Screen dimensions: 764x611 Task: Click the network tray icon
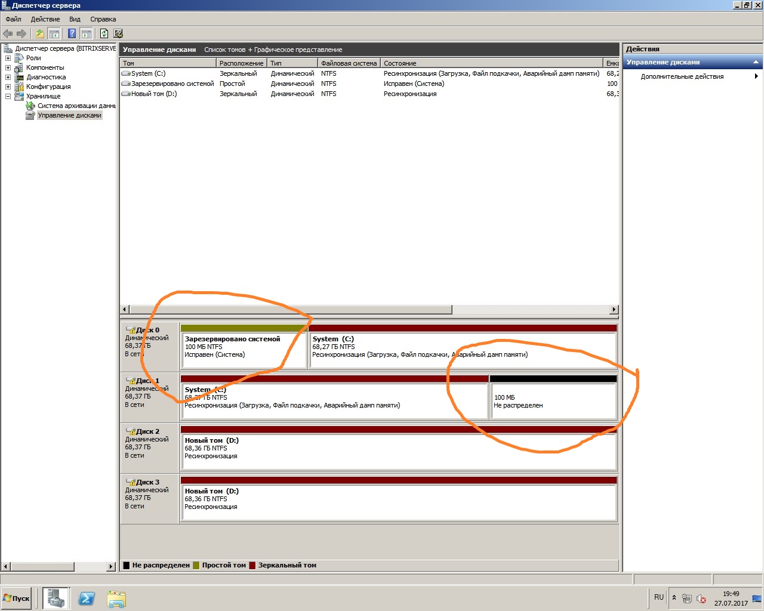tap(687, 598)
